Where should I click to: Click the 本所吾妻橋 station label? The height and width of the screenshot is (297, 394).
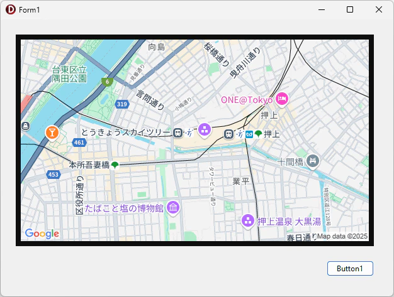(x=89, y=165)
